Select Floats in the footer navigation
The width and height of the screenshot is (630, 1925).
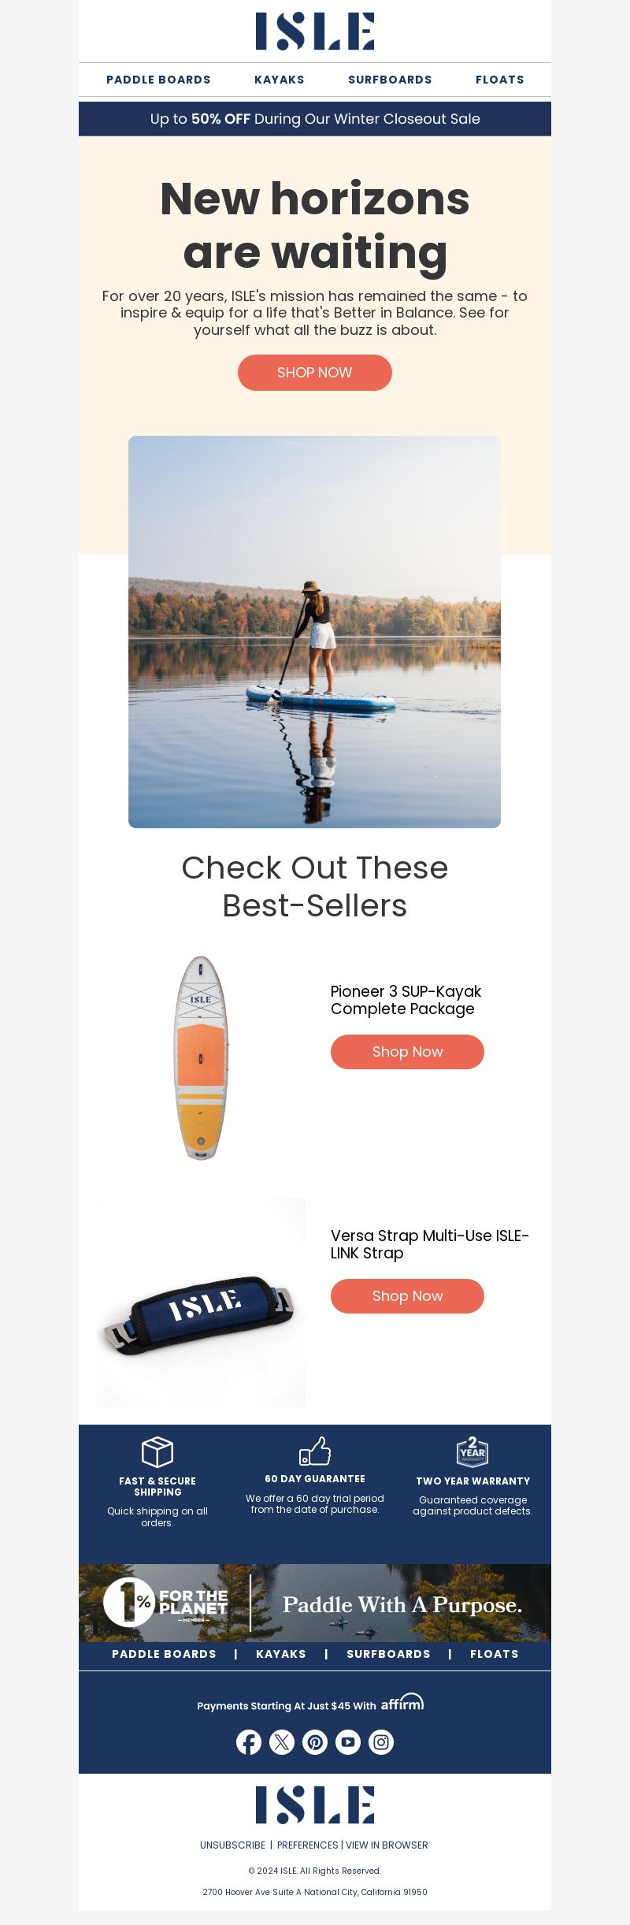[495, 1654]
